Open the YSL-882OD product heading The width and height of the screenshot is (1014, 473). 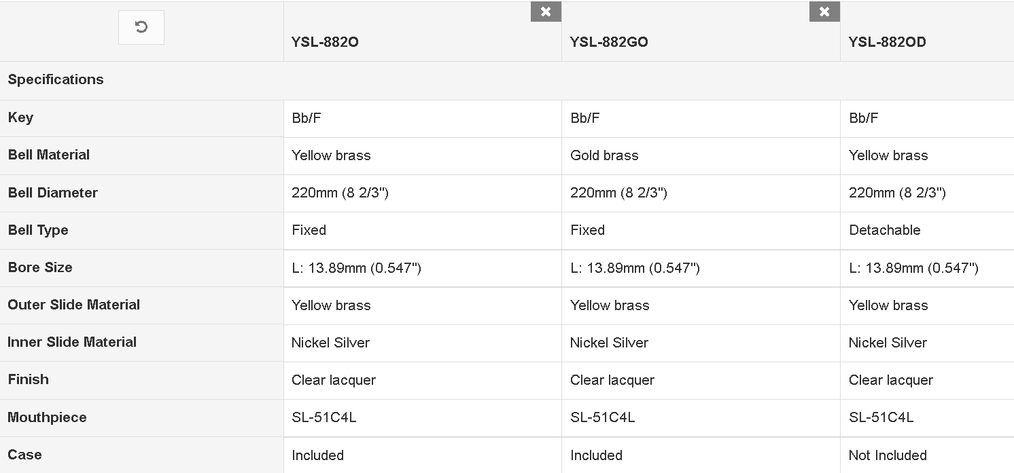[x=887, y=42]
